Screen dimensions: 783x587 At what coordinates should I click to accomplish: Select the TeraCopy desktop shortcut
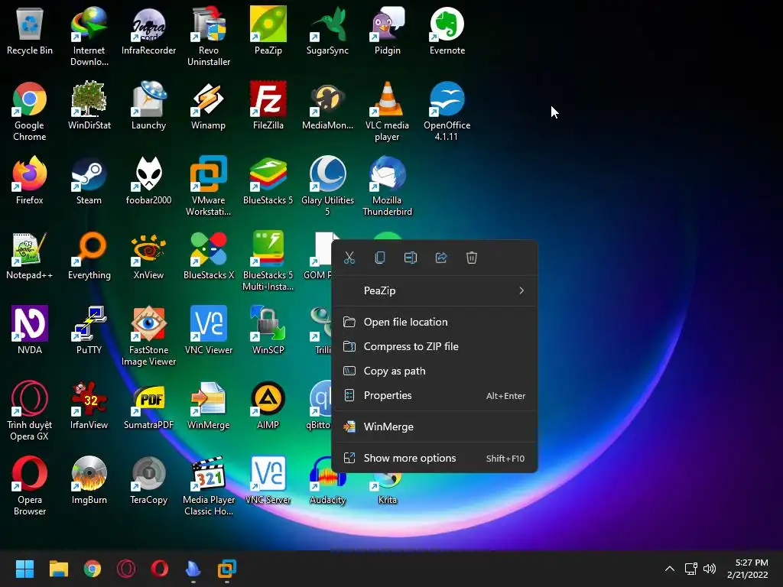149,480
